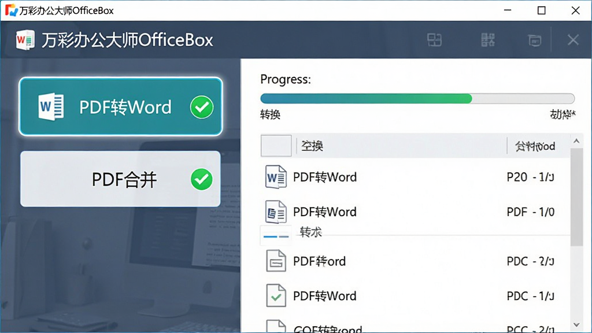Click the app icon in the window title bar
Screen dimensions: 592x333
[12, 10]
